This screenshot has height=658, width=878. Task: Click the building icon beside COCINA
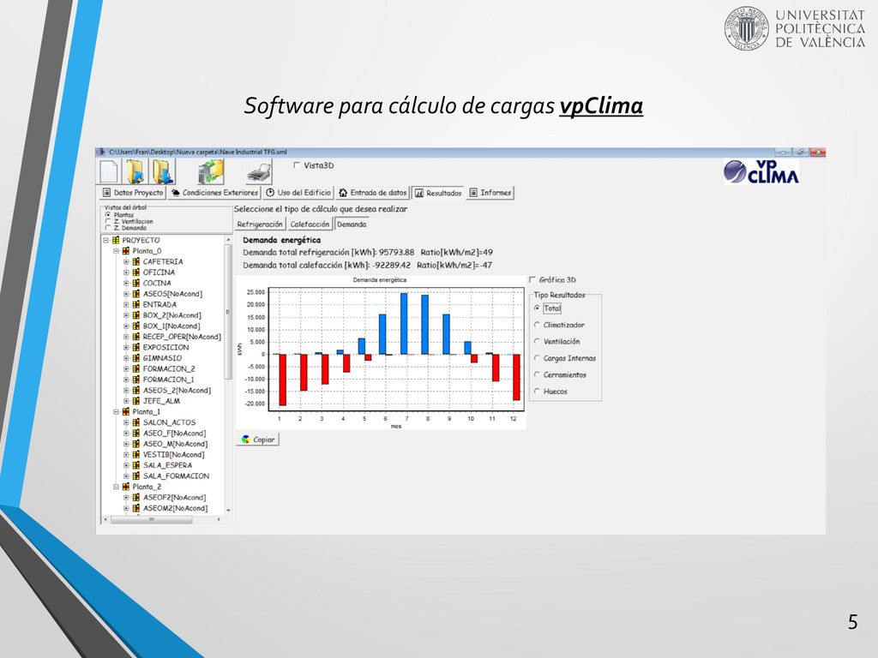(x=136, y=283)
